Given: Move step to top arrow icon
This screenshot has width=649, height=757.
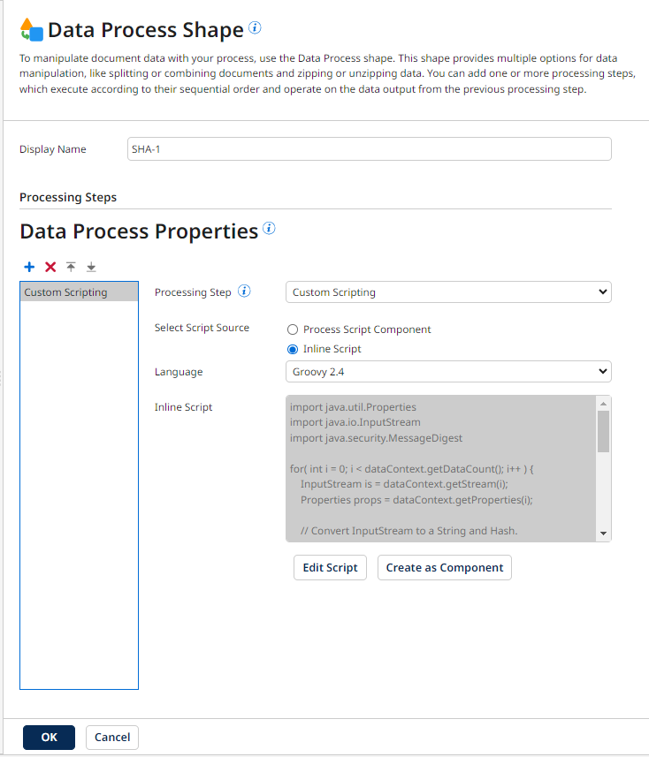Looking at the screenshot, I should (x=71, y=267).
